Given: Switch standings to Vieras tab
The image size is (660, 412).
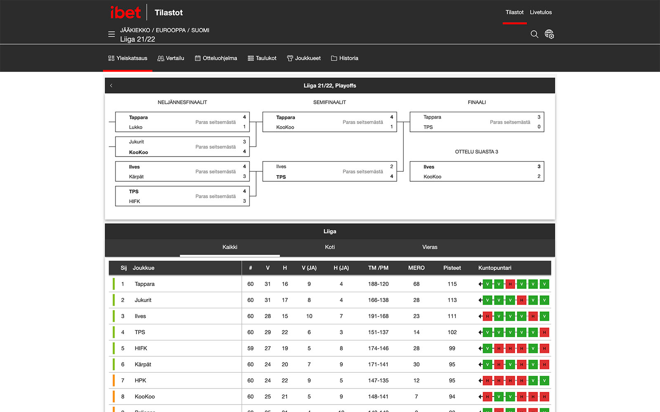Looking at the screenshot, I should point(430,247).
